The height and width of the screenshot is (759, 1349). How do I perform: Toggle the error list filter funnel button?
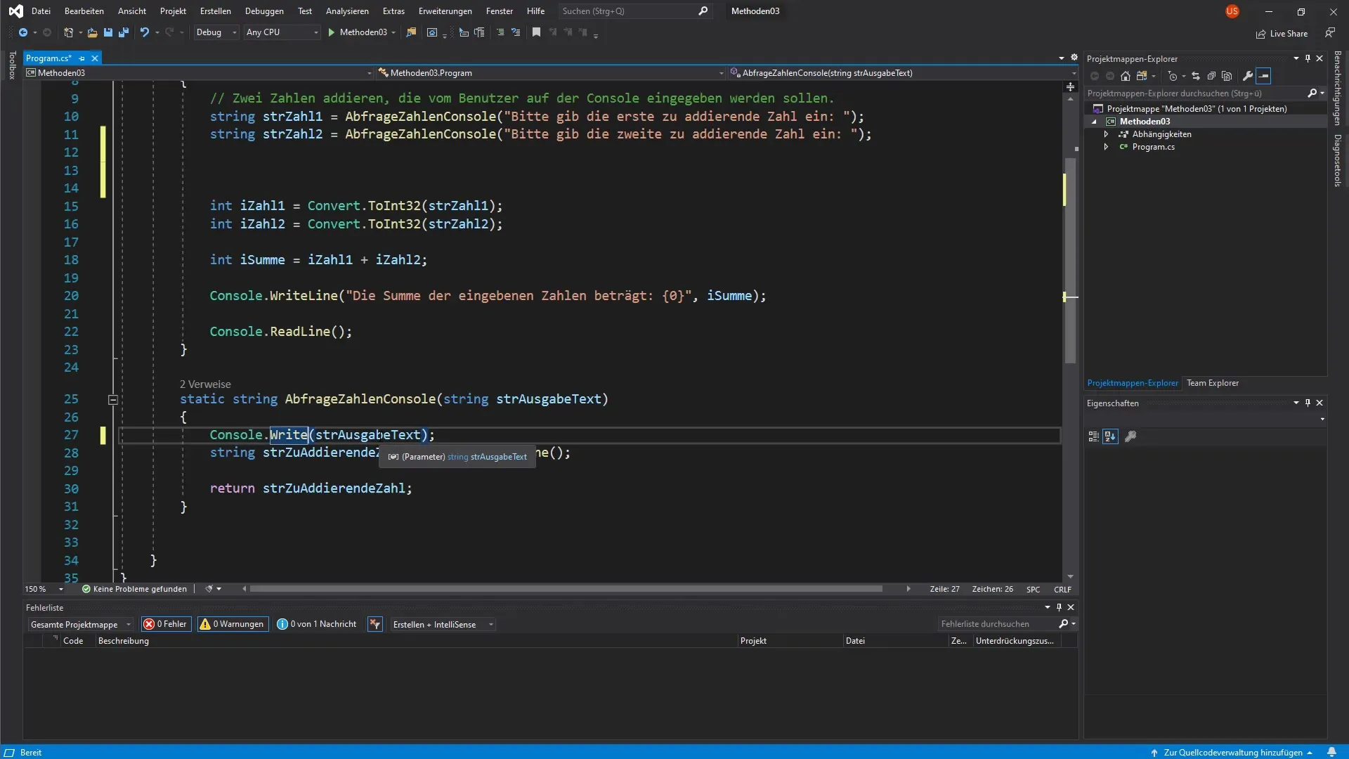pyautogui.click(x=375, y=624)
